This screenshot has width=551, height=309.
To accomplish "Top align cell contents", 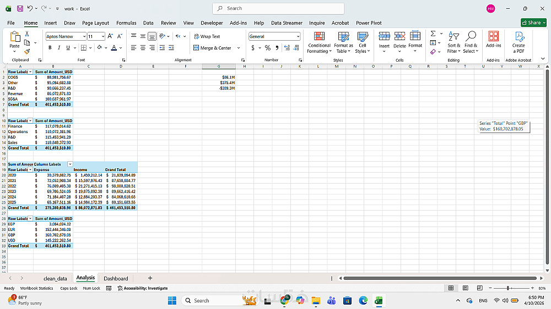I will tap(133, 36).
